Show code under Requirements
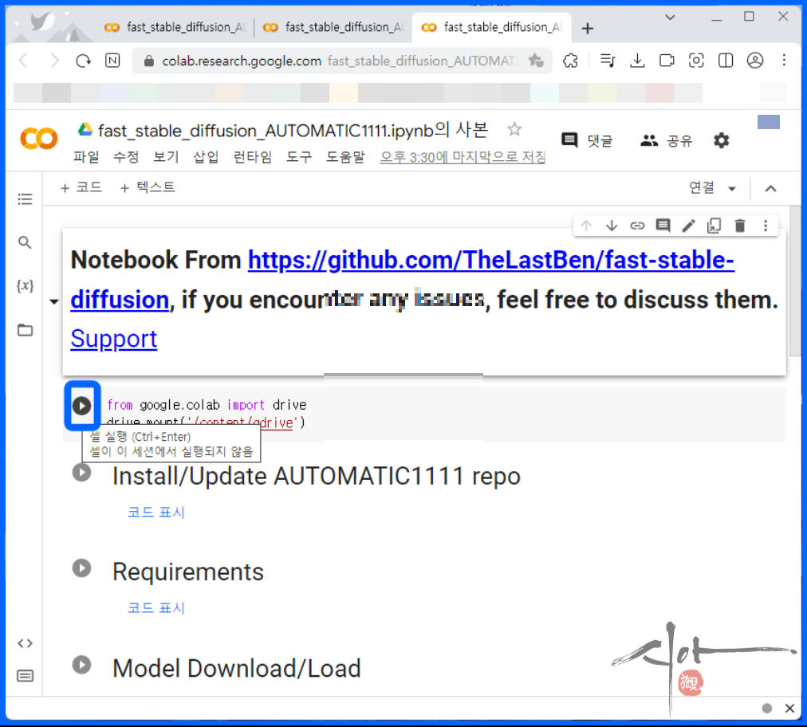 pos(156,607)
